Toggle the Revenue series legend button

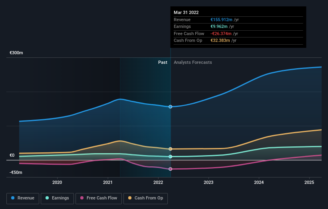23,198
